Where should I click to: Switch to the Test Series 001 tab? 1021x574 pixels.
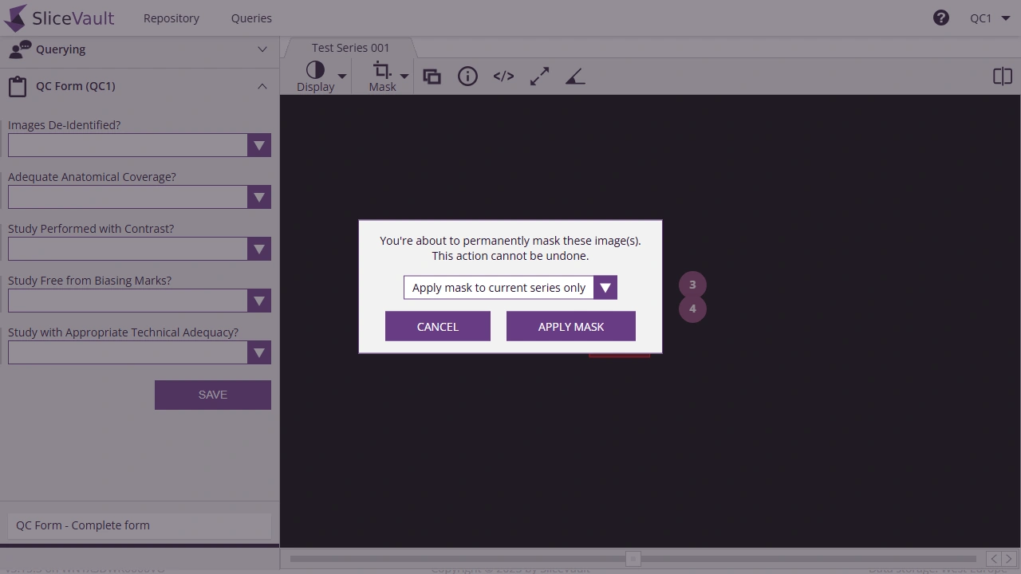(x=349, y=48)
